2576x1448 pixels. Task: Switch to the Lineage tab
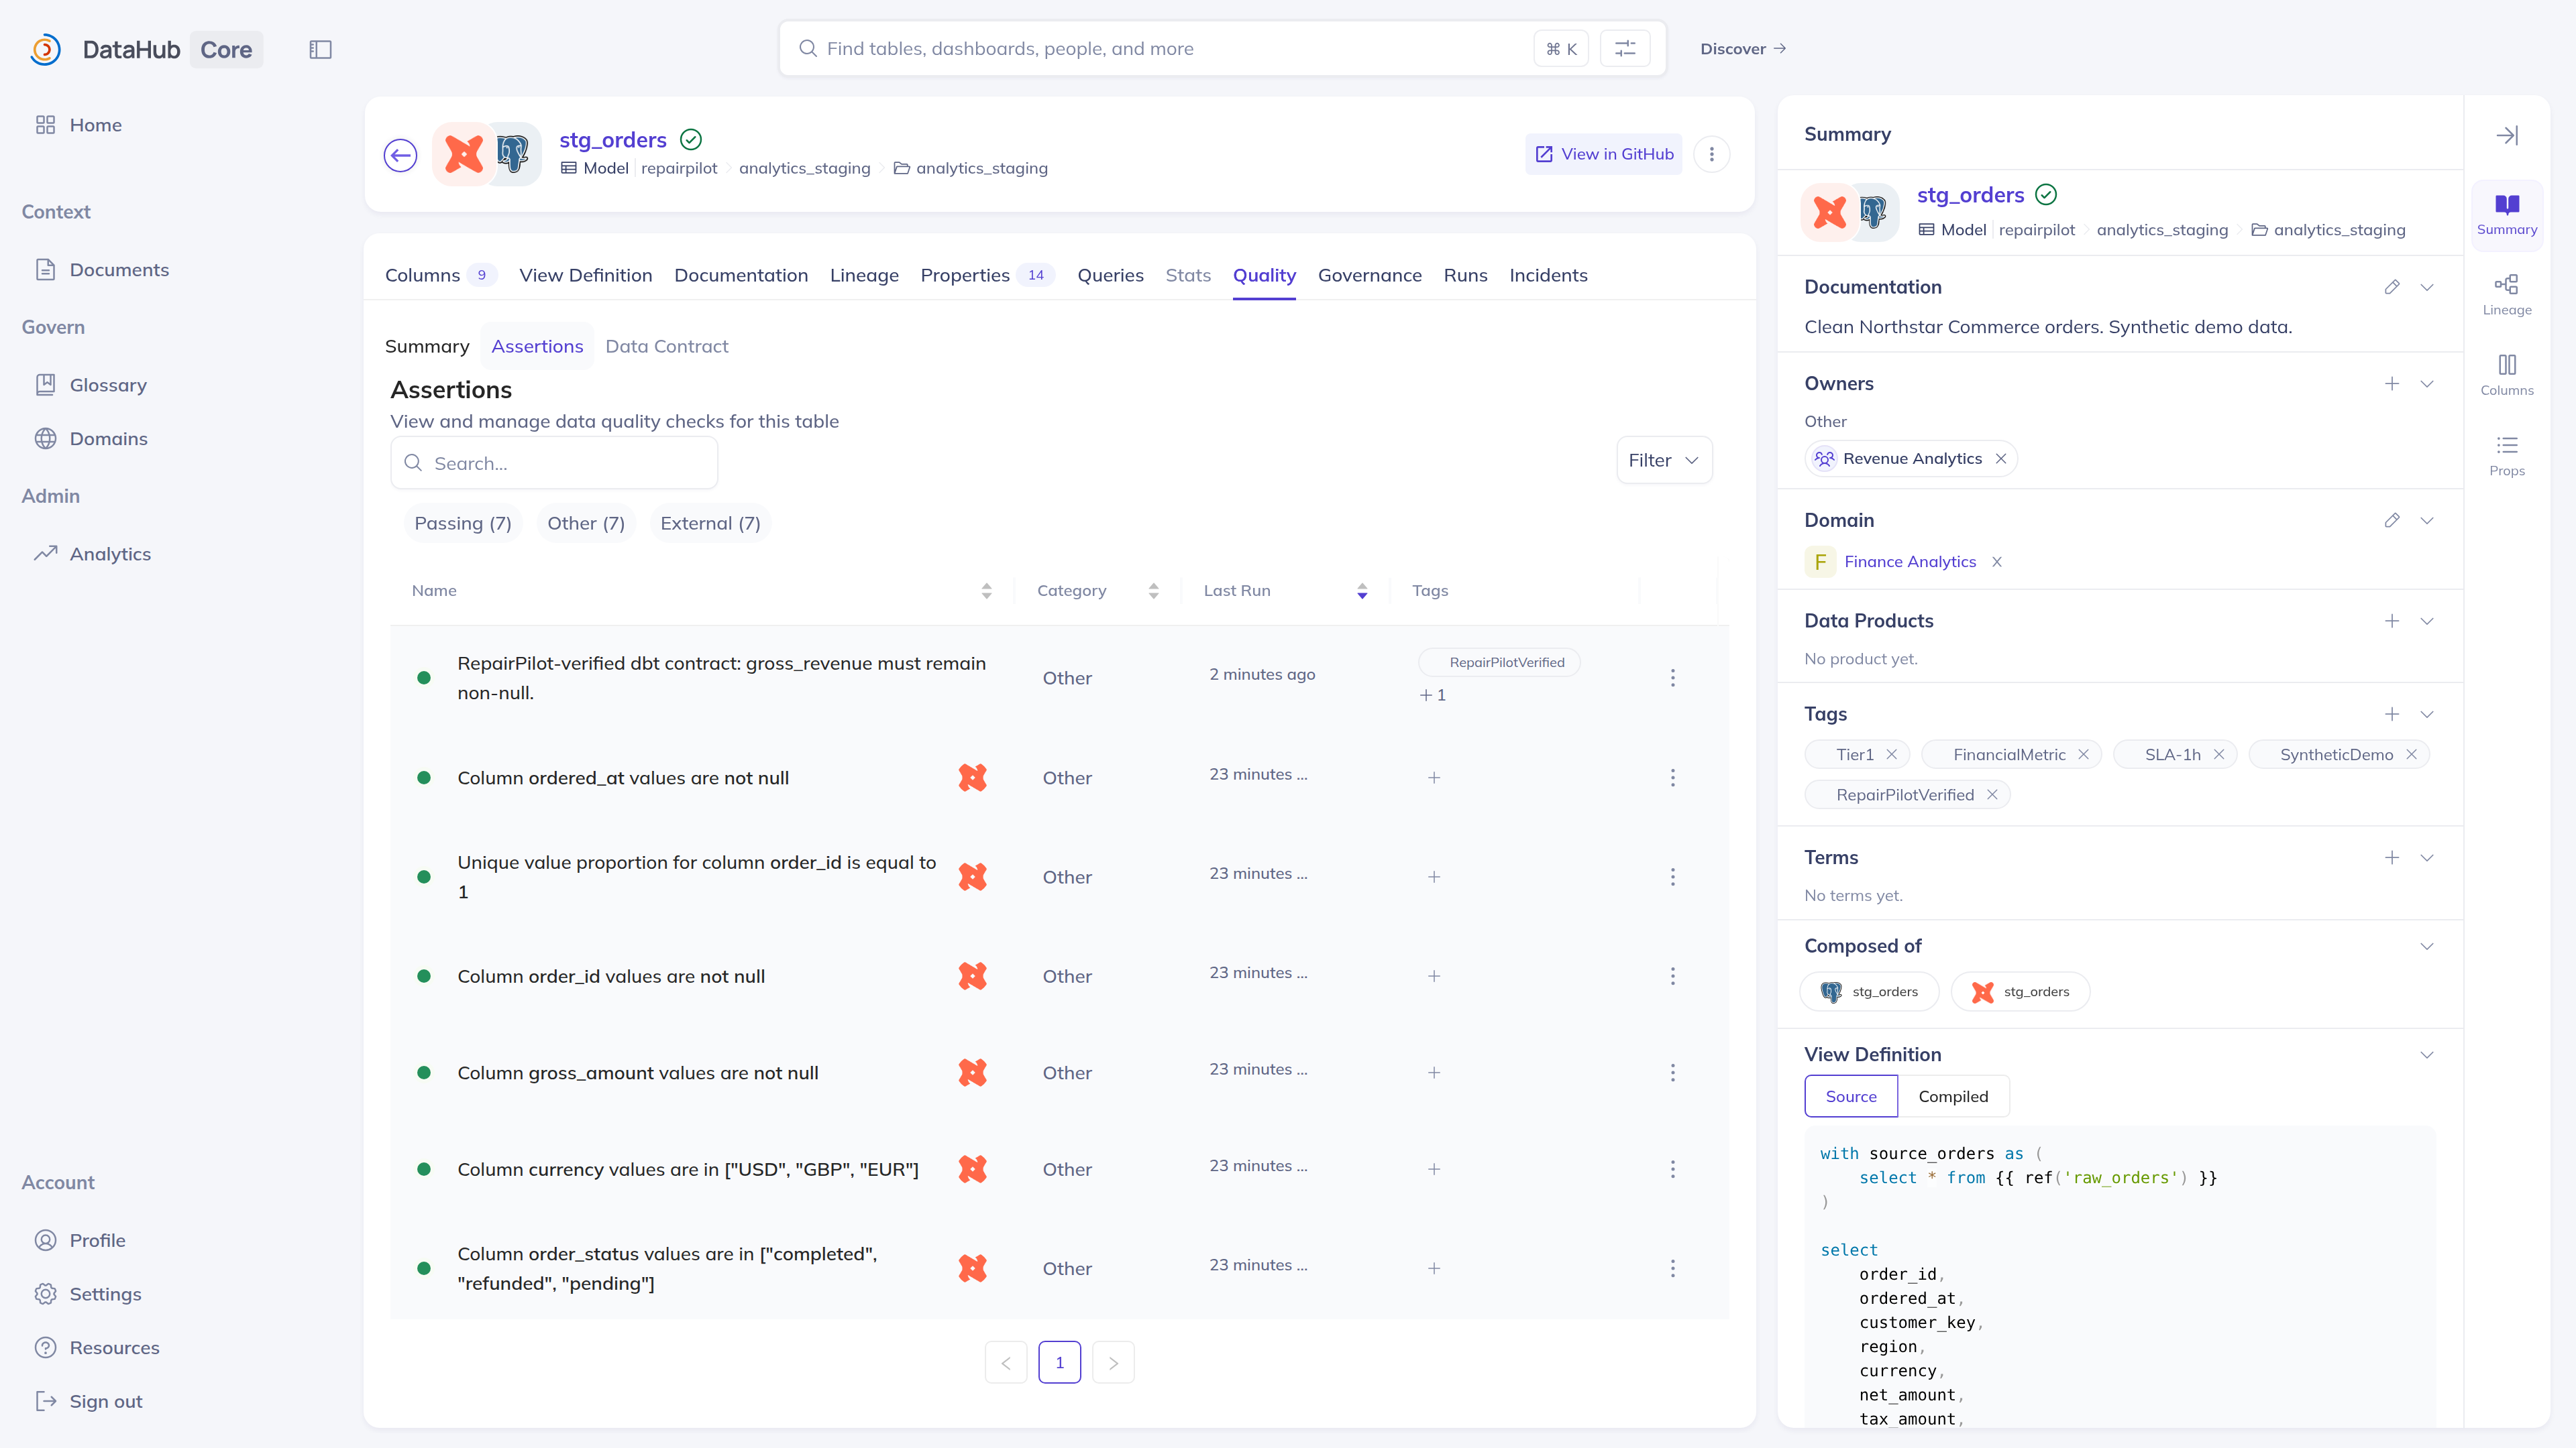click(x=864, y=275)
